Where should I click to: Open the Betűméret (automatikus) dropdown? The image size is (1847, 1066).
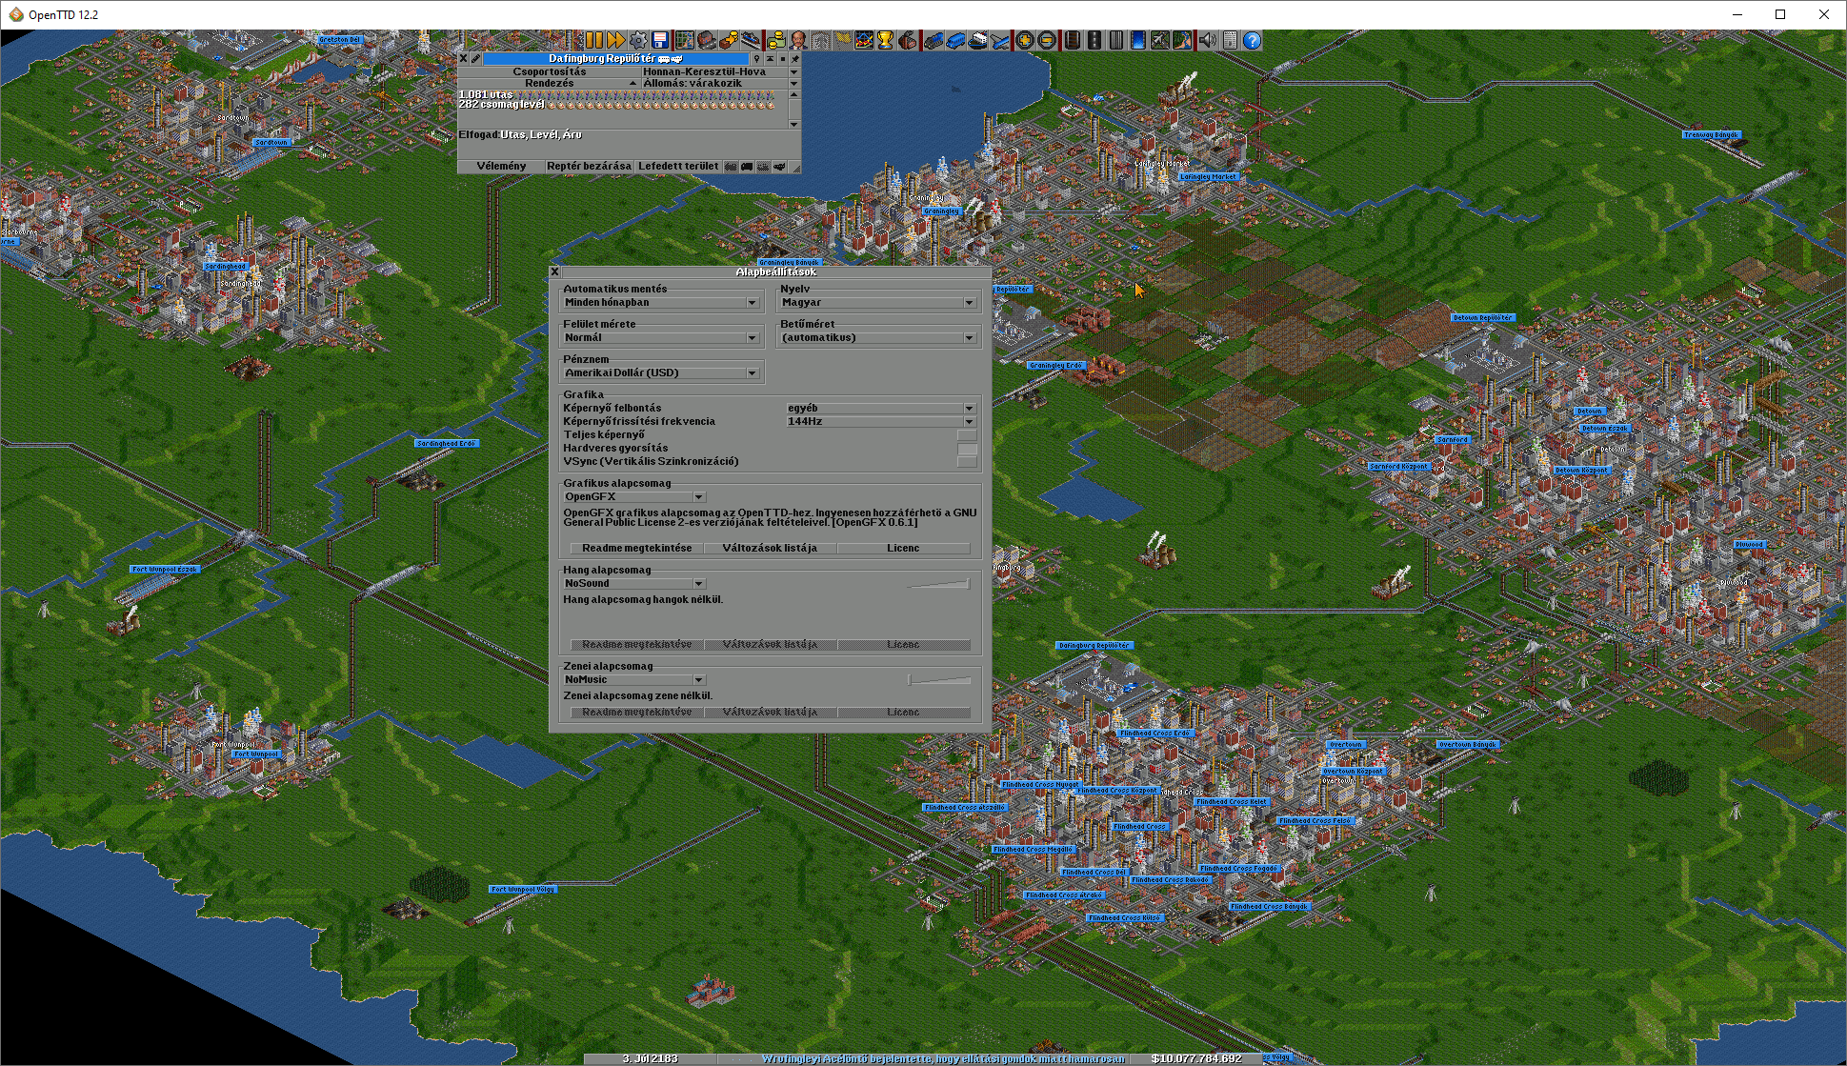[878, 337]
